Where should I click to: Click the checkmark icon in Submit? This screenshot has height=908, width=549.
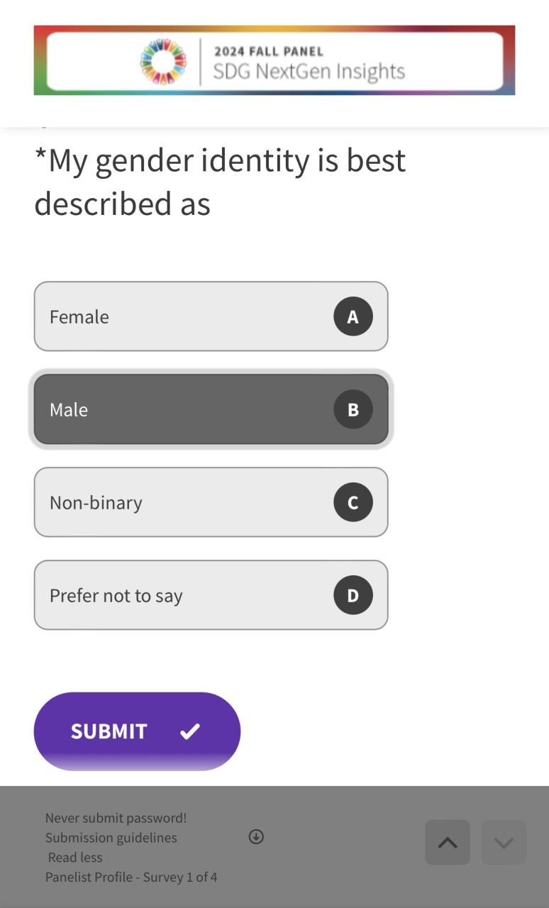coord(190,731)
